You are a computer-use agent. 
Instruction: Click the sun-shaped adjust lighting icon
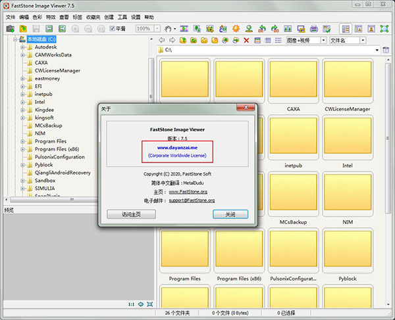coord(236,29)
